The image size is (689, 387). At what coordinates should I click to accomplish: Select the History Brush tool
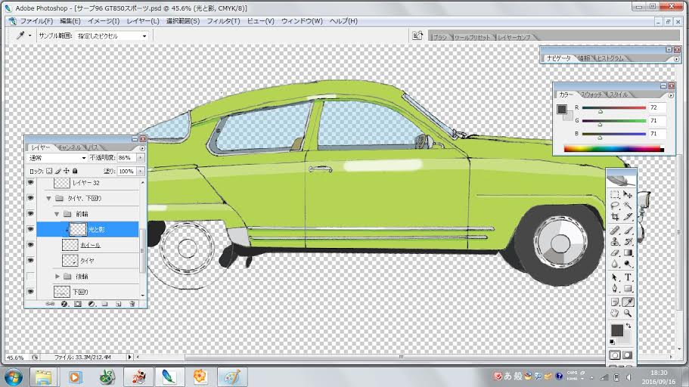click(628, 241)
